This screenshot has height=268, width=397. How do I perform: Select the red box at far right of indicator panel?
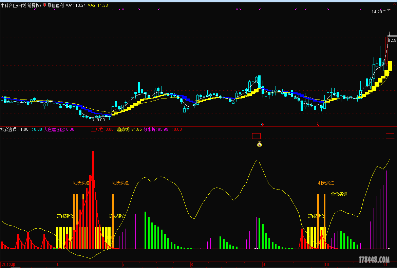tap(390, 136)
